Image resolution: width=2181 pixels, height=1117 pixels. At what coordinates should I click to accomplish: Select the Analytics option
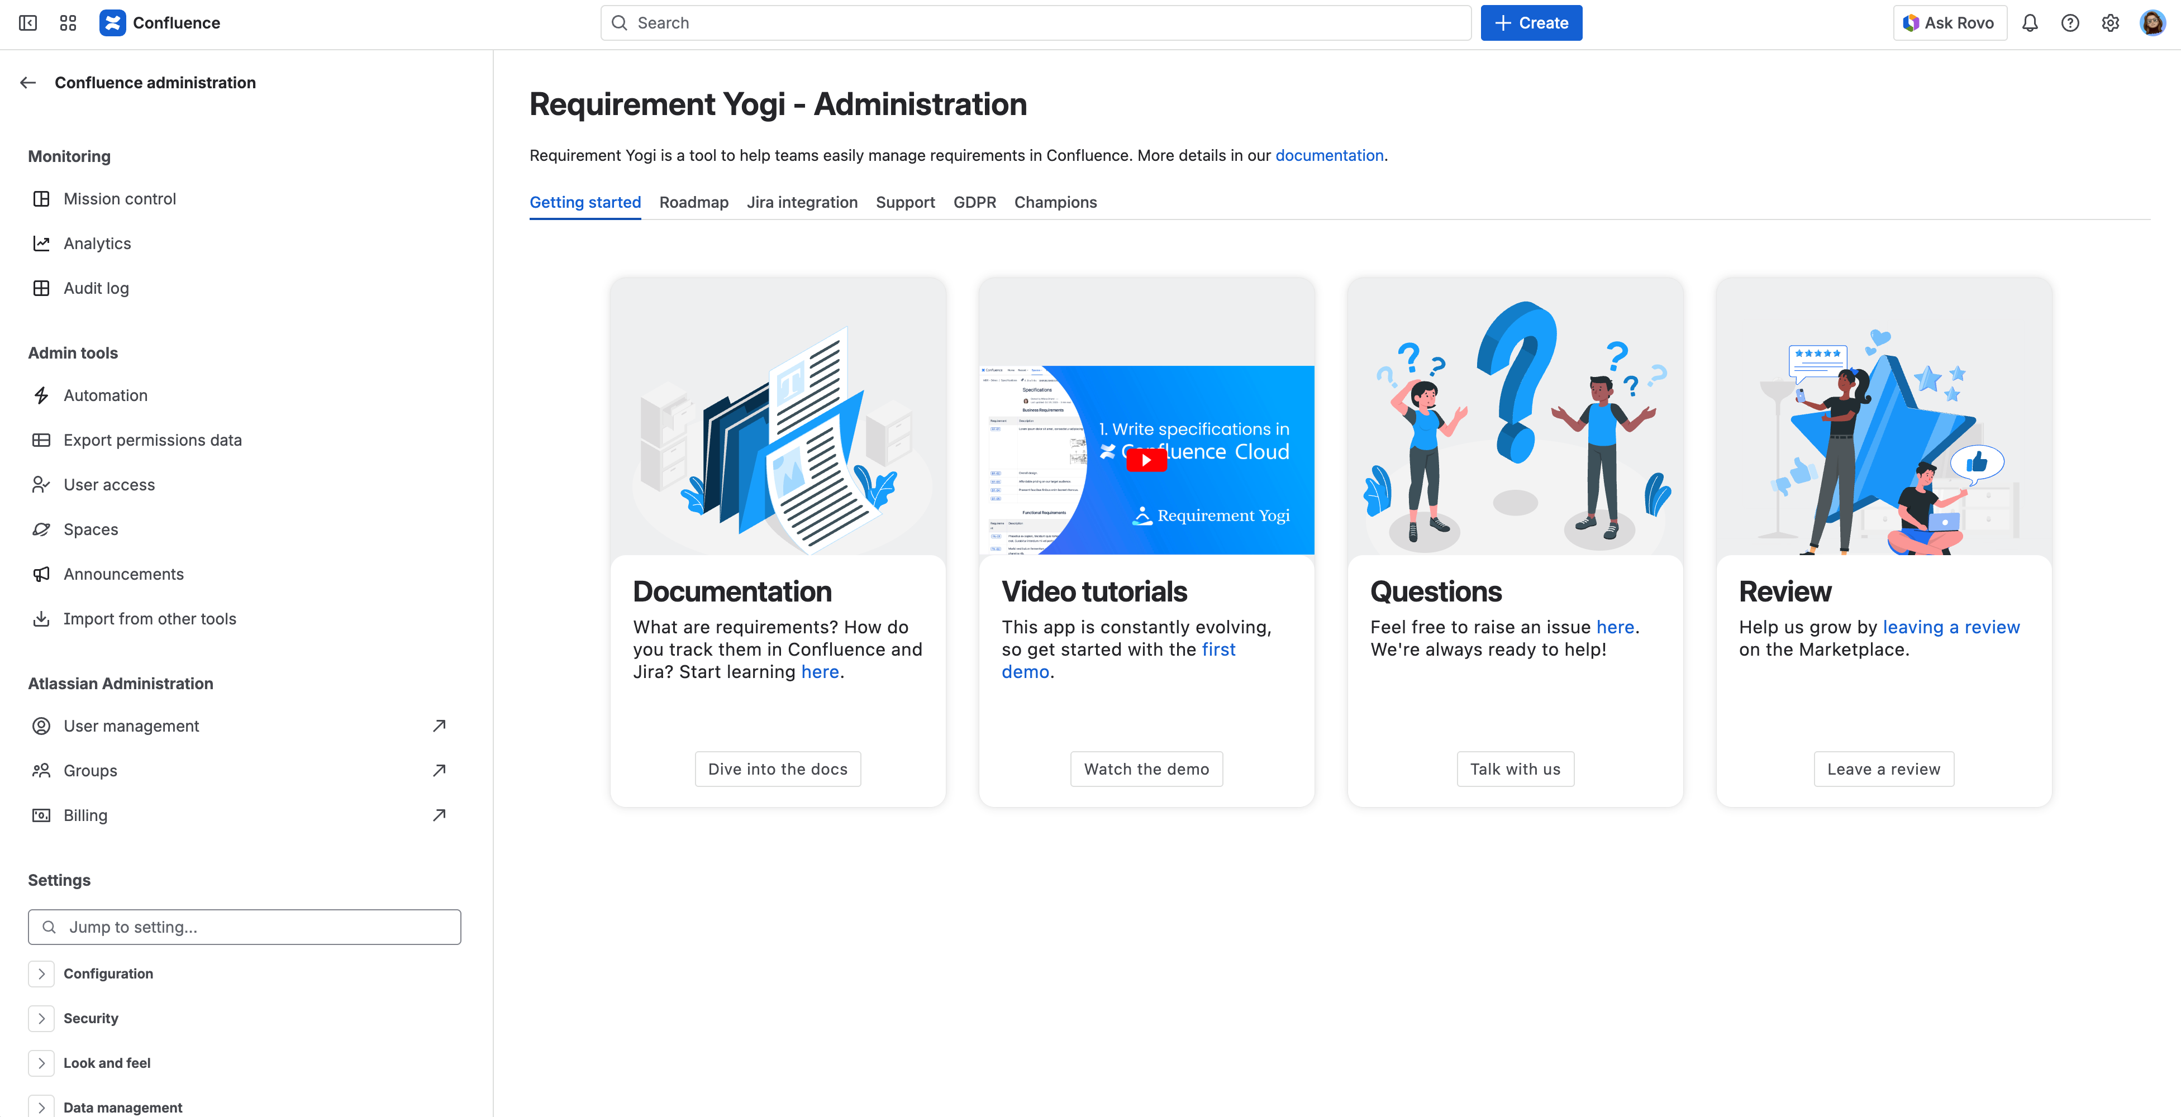click(97, 243)
